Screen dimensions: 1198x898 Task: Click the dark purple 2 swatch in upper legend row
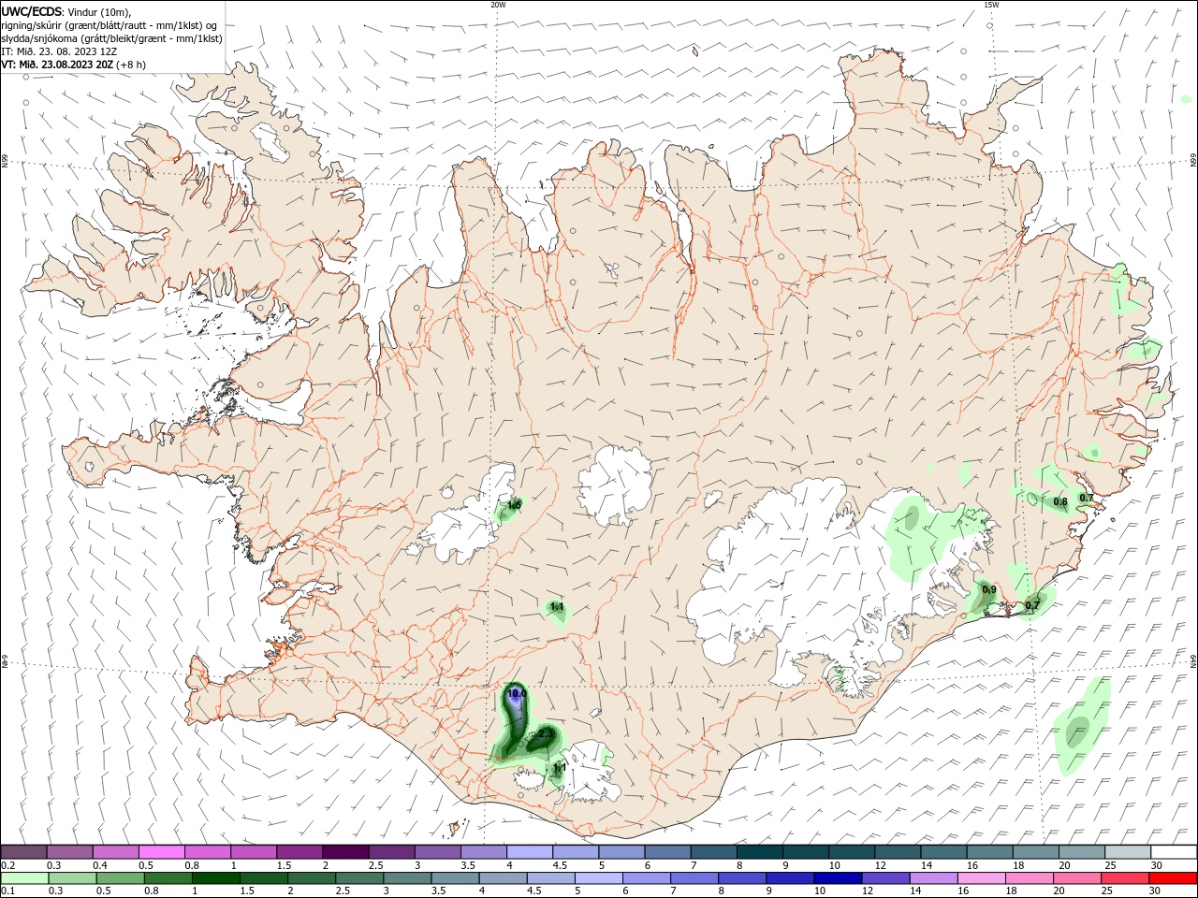point(345,851)
